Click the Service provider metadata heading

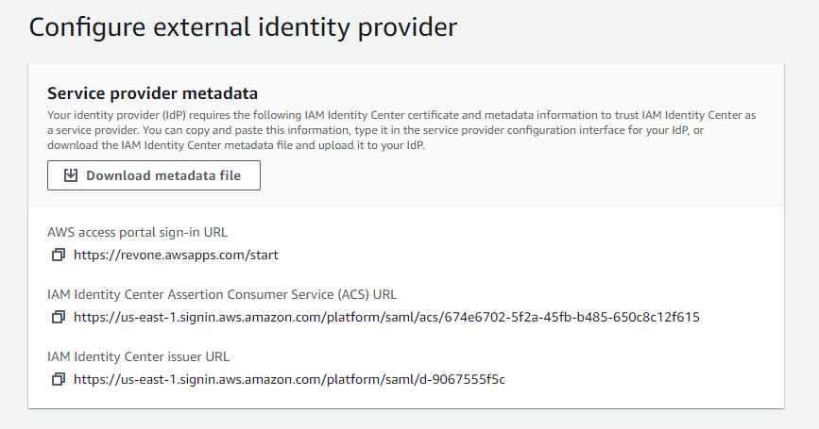[x=152, y=93]
